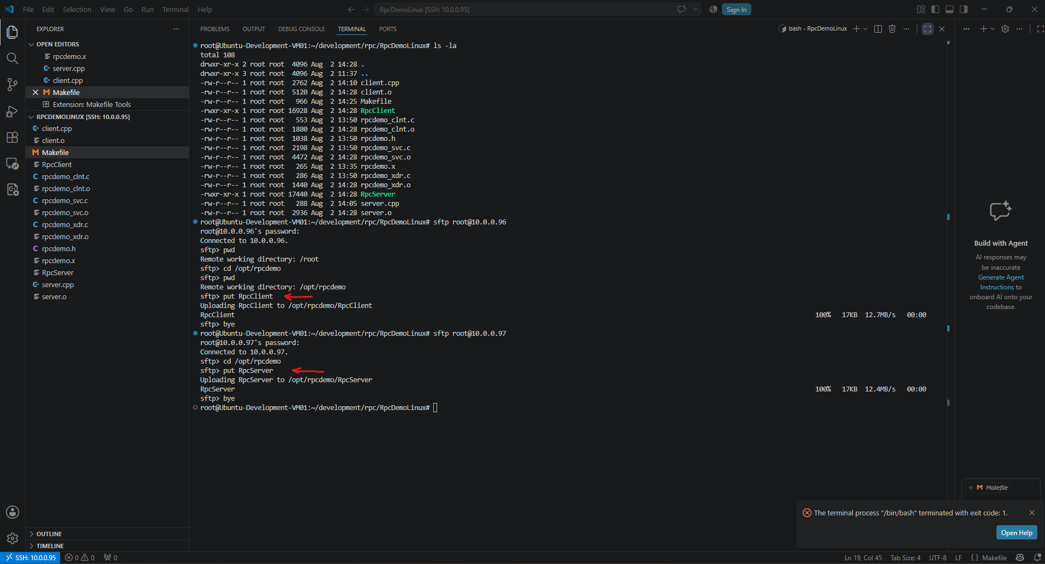
Task: Toggle the primary side bar
Action: [935, 9]
